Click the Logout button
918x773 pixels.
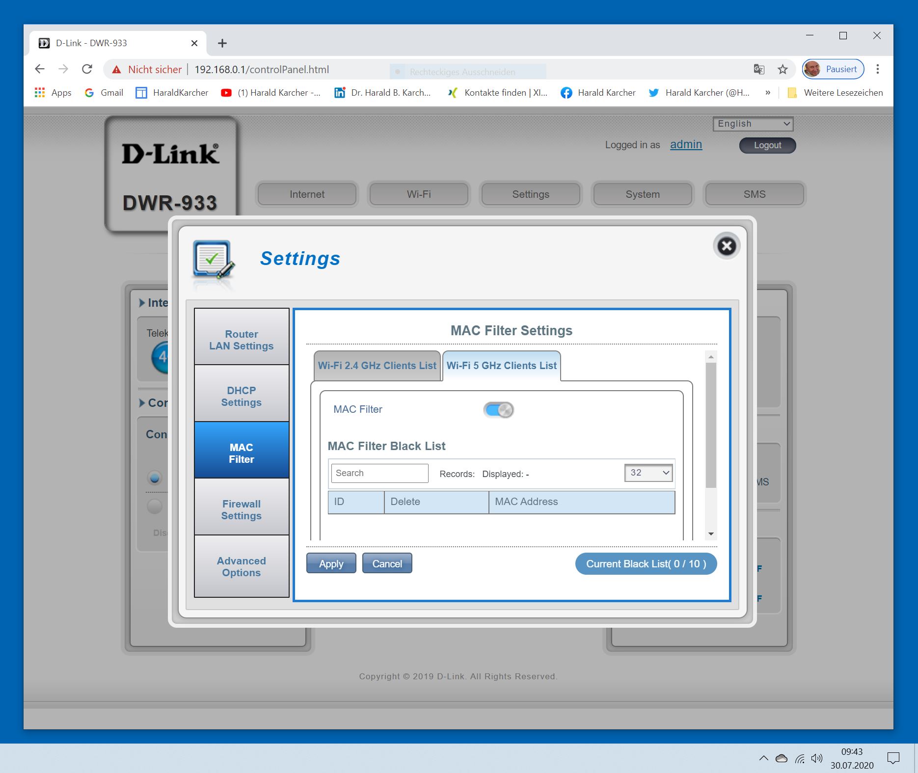pyautogui.click(x=768, y=145)
